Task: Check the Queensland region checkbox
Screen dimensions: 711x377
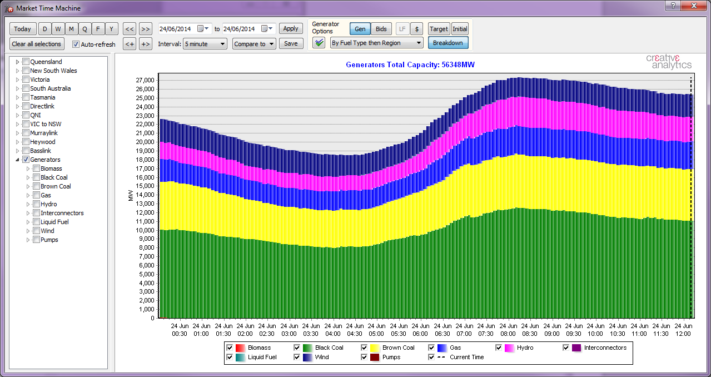Action: (26, 62)
